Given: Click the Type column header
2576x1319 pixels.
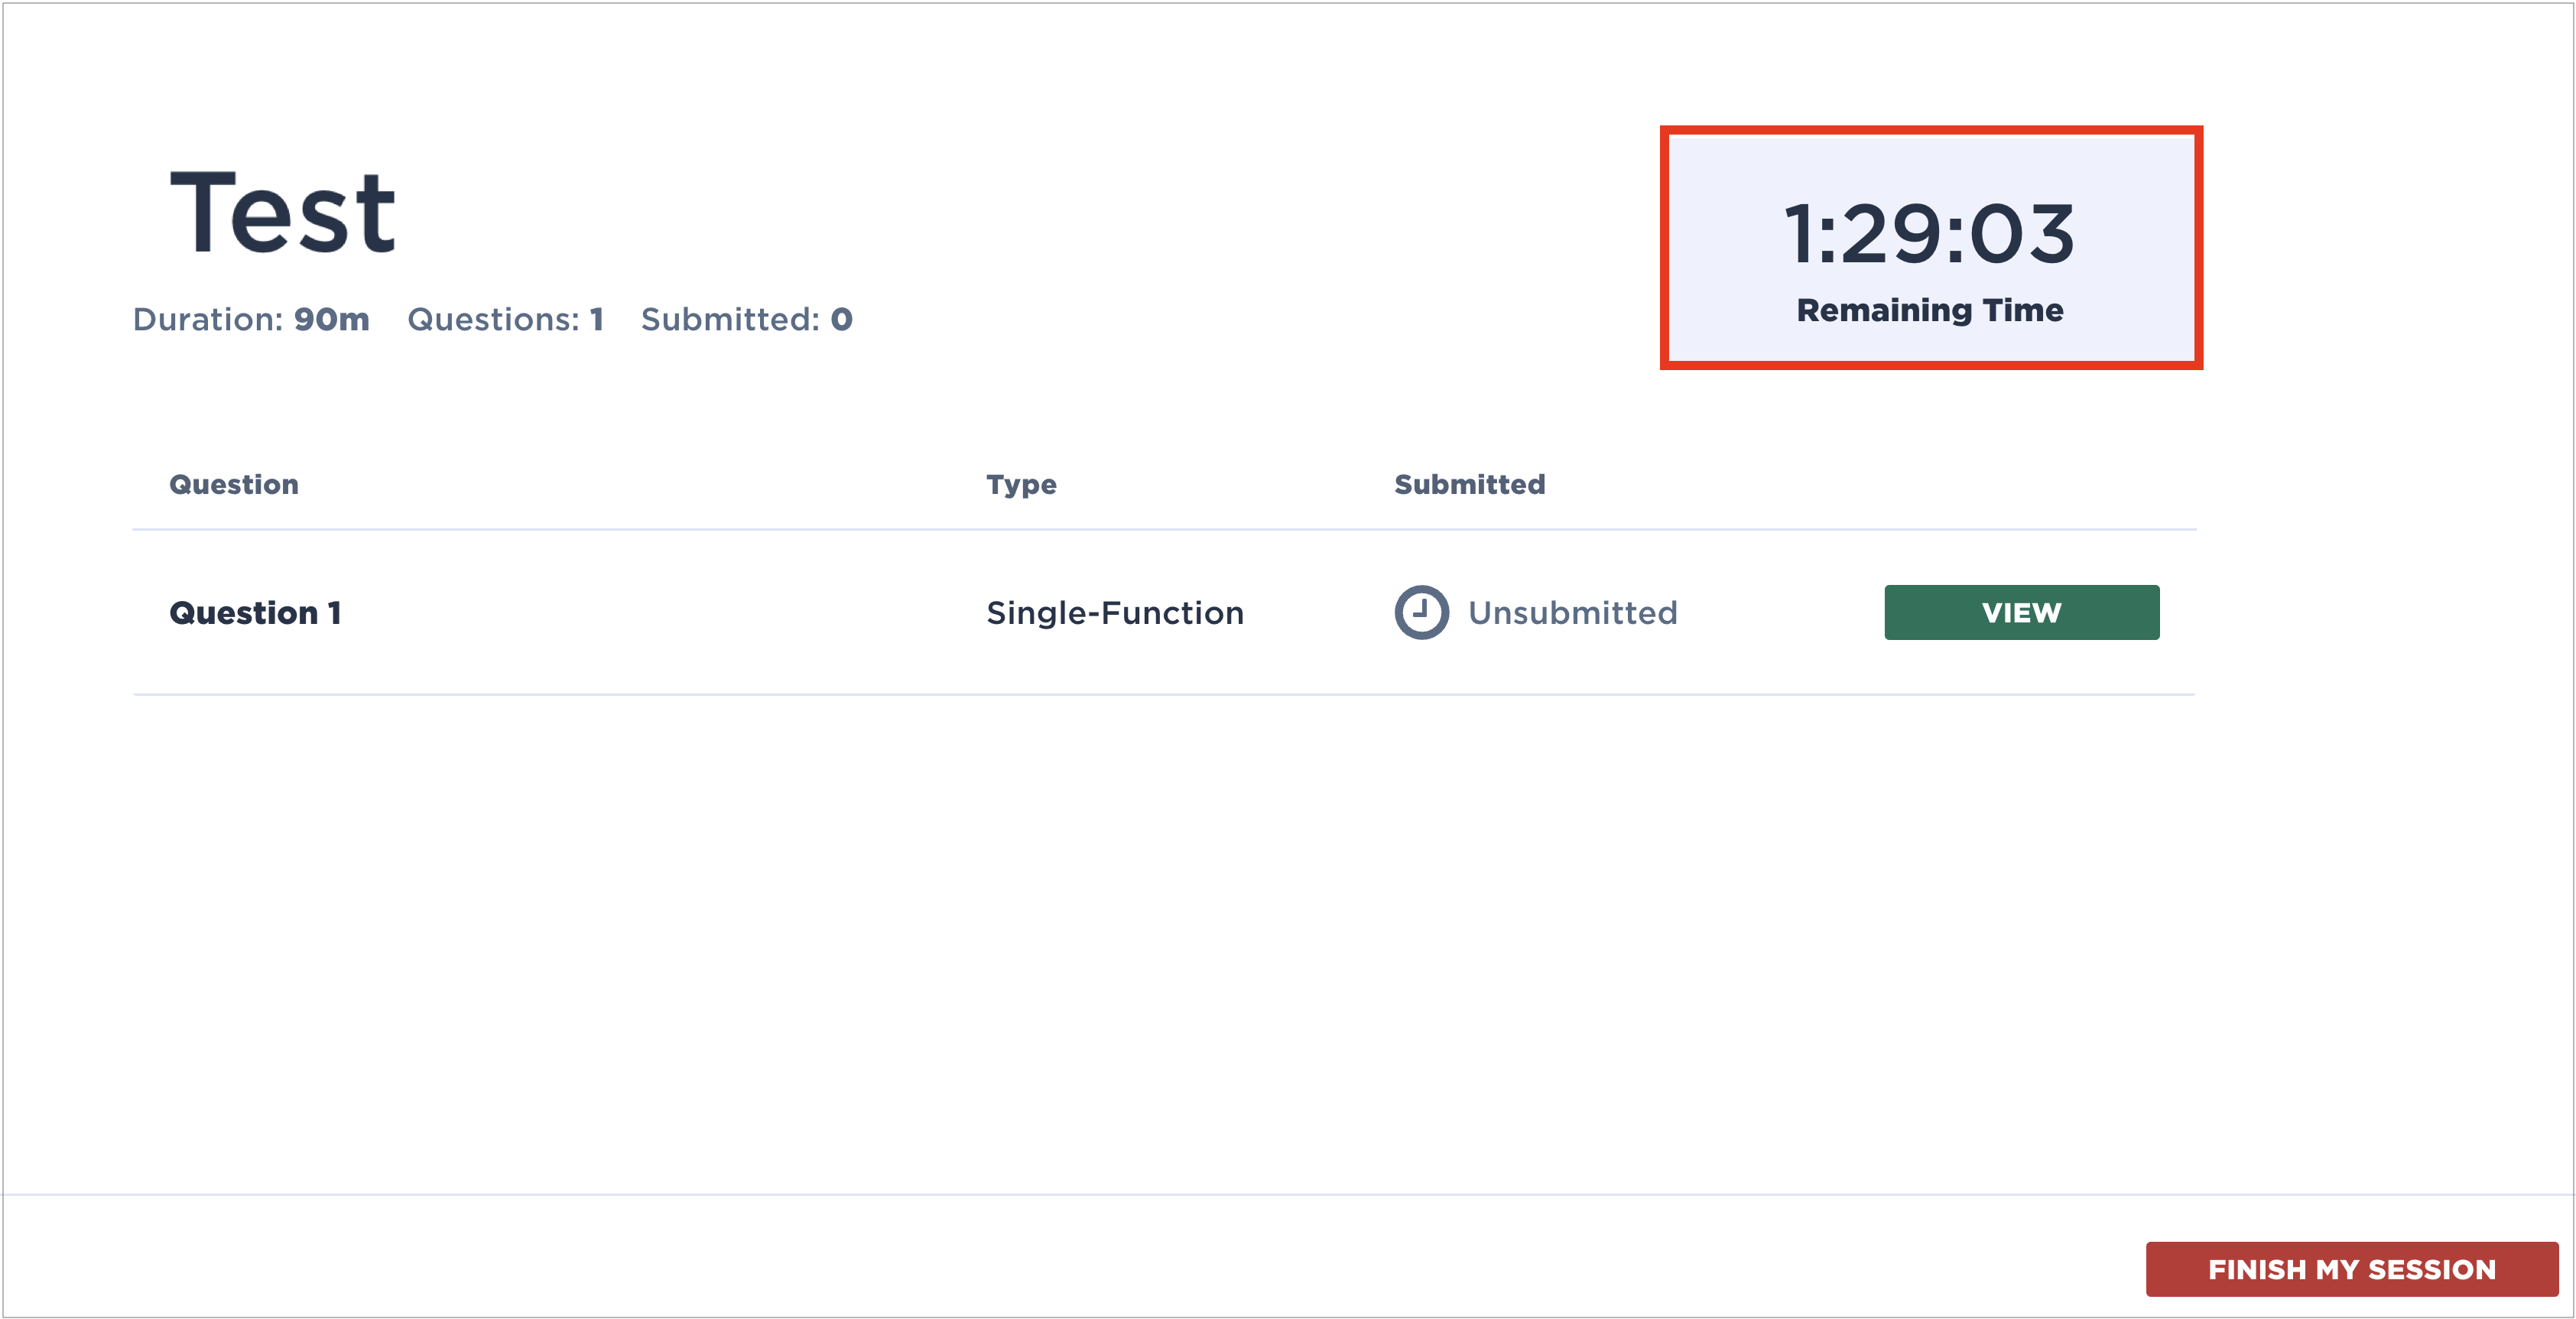Looking at the screenshot, I should click(x=1021, y=484).
